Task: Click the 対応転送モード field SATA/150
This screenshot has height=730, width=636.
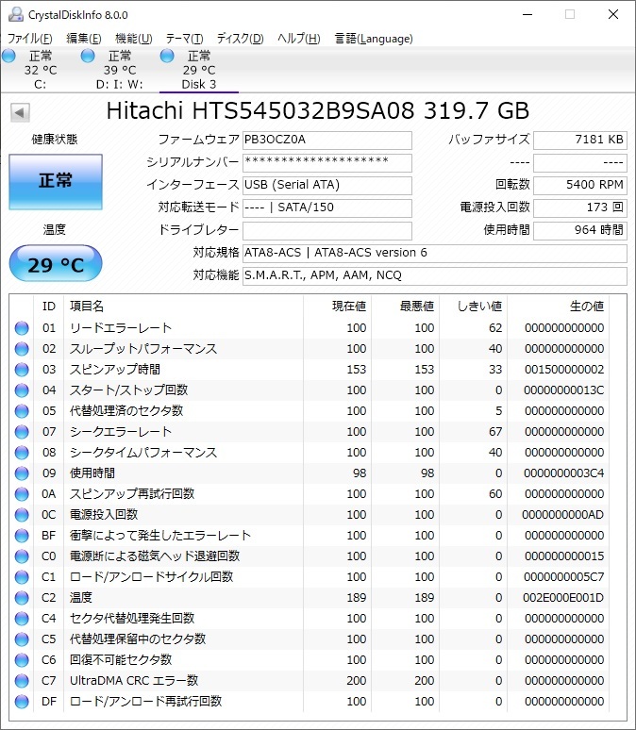Action: (327, 207)
